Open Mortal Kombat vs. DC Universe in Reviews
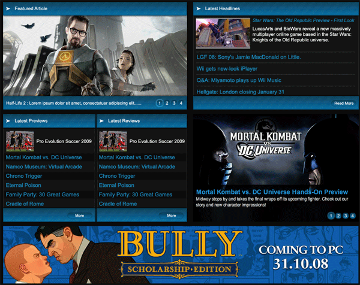 137,157
